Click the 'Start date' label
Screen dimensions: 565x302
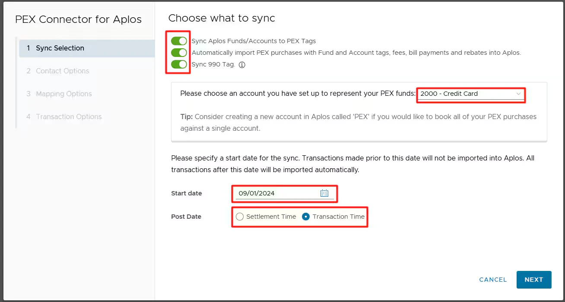(x=187, y=193)
